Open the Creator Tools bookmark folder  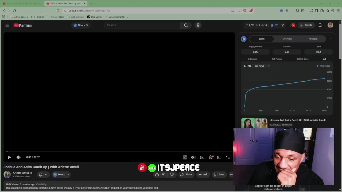(x=55, y=17)
